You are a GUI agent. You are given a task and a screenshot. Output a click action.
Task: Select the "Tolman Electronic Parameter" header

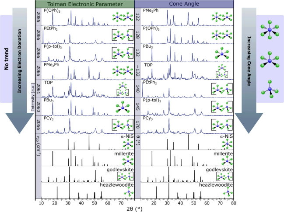[85, 4]
